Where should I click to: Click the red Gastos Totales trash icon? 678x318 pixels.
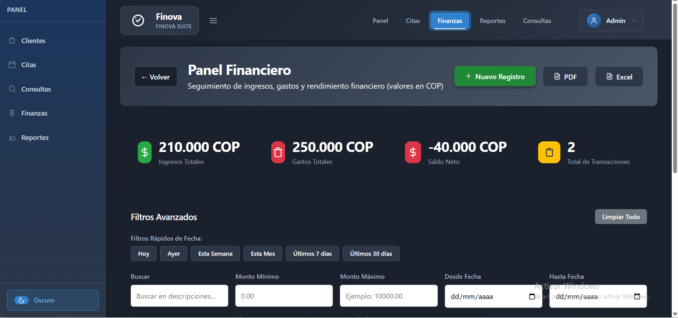point(278,152)
